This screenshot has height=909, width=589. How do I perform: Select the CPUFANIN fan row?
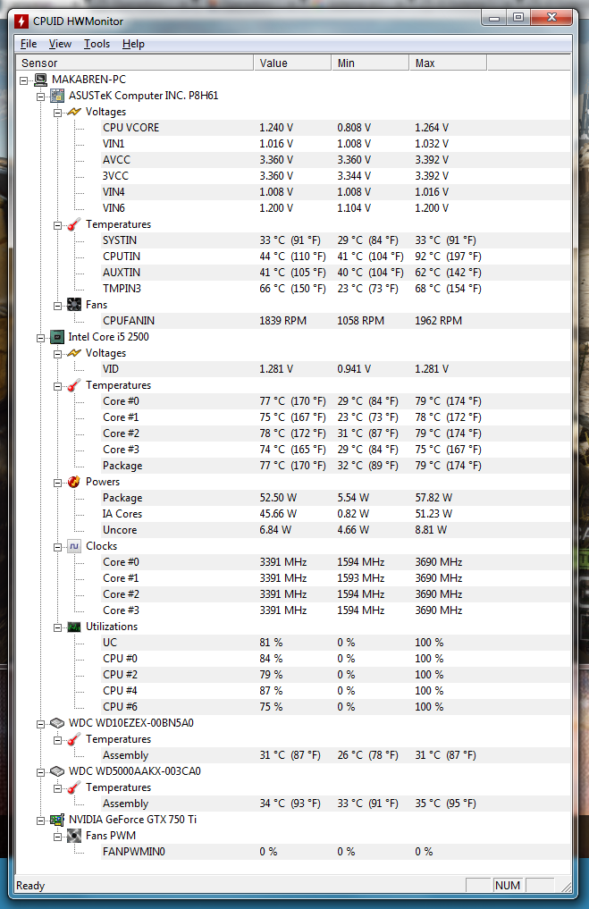335,321
